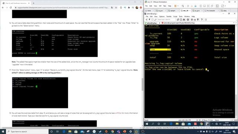The height and width of the screenshot is (134, 238).
Task: Open SecureCRT Transfer menu
Action: [x=169, y=16]
